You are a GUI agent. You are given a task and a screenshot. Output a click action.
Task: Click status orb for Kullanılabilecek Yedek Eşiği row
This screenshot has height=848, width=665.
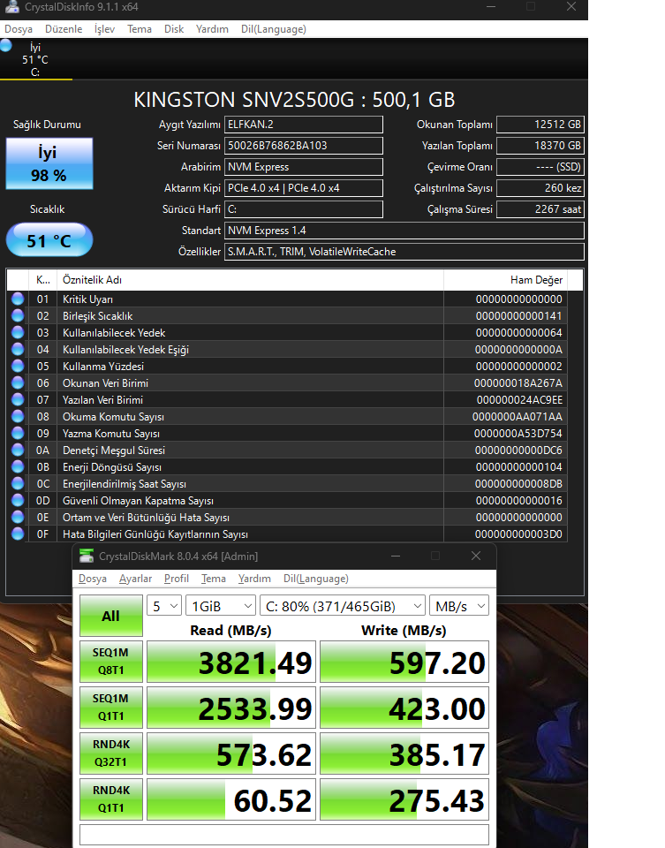(18, 349)
